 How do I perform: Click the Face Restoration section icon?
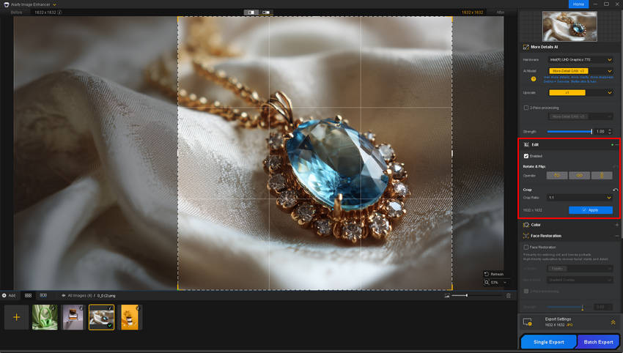click(526, 236)
